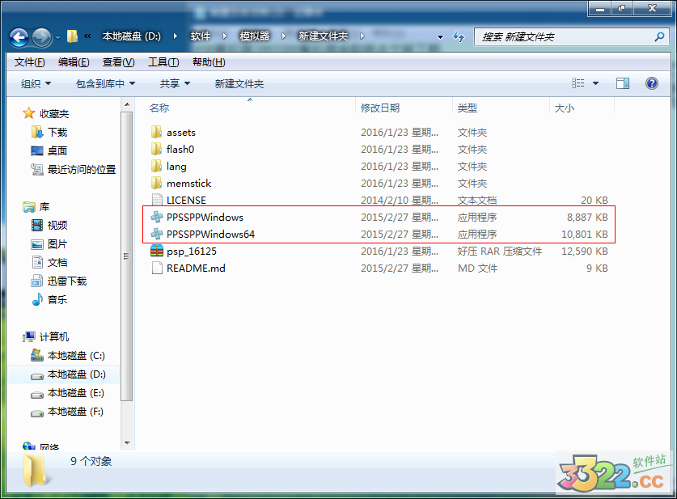Open help with question mark icon

(652, 83)
